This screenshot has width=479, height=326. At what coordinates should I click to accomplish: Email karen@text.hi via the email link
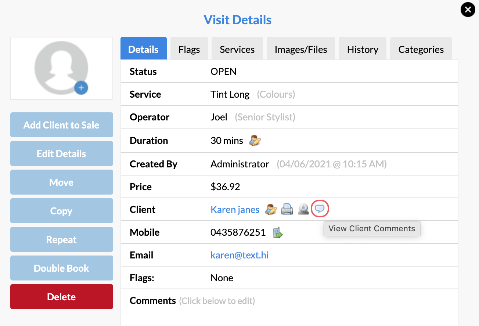coord(239,255)
